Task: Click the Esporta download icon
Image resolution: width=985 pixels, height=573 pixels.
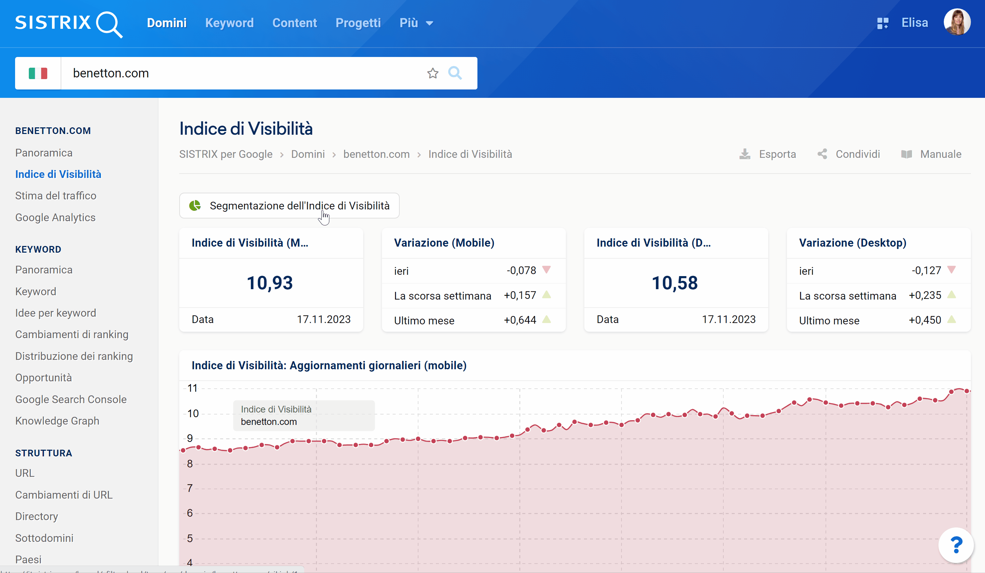Action: pyautogui.click(x=744, y=153)
